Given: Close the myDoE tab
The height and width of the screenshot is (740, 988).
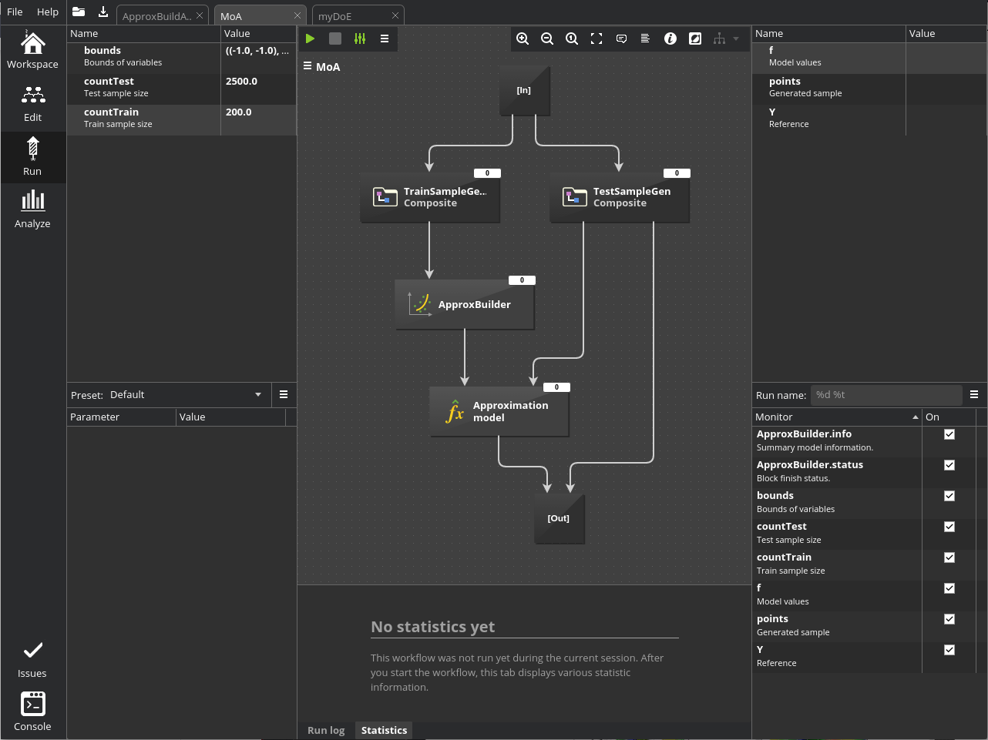Looking at the screenshot, I should click(395, 15).
